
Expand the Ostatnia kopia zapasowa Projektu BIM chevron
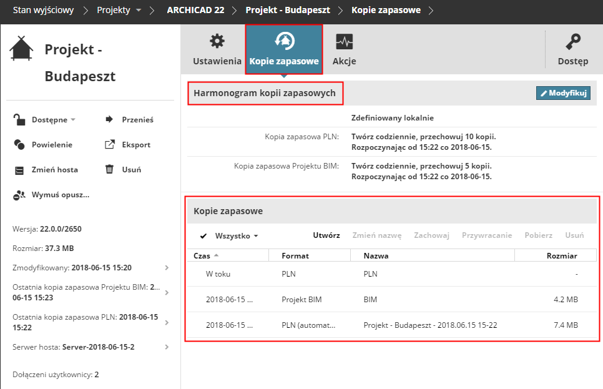point(167,292)
